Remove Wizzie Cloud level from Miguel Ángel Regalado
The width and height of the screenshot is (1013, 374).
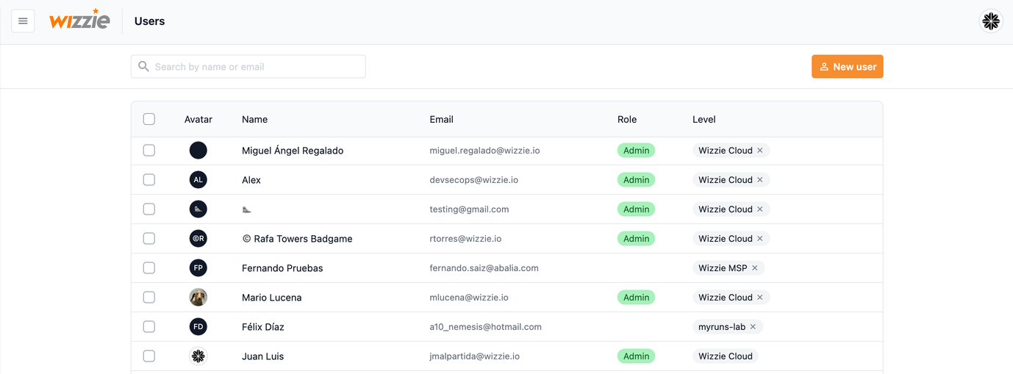760,151
